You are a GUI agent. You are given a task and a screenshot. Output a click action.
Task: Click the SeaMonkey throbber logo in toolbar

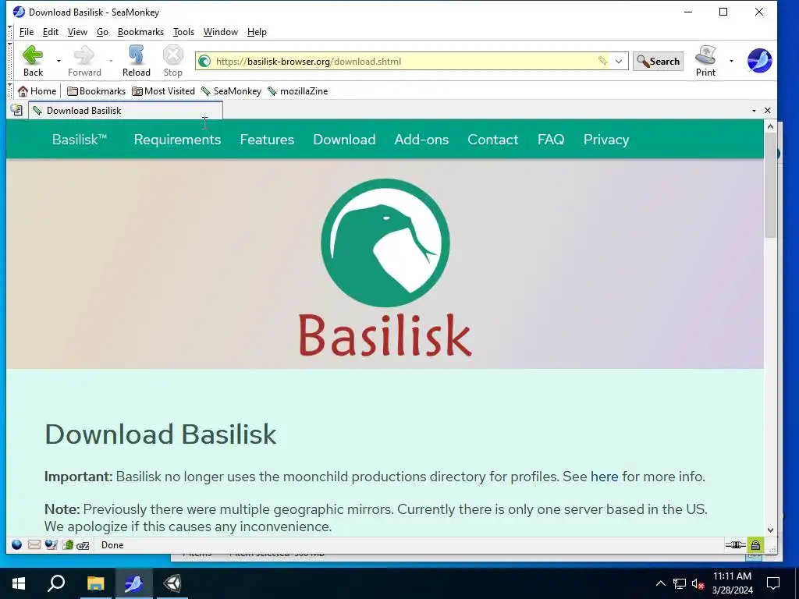coord(759,61)
